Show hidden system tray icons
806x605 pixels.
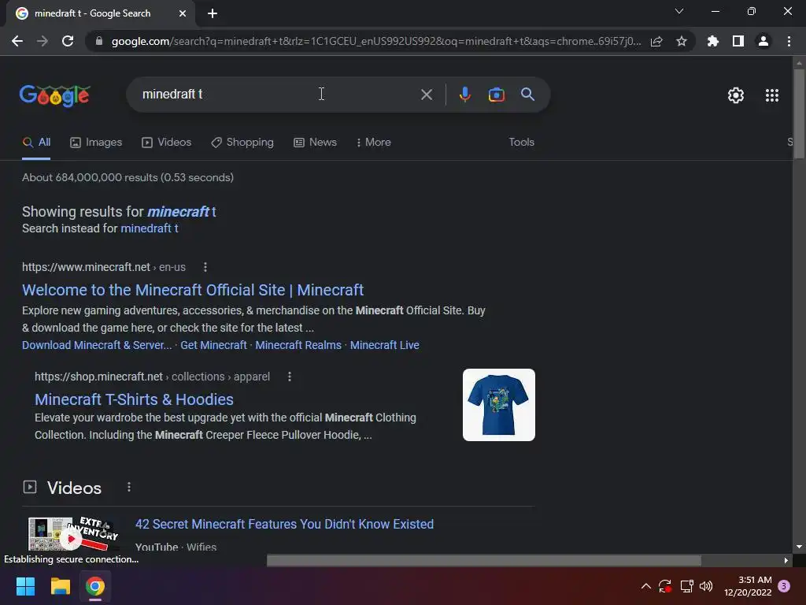646,586
